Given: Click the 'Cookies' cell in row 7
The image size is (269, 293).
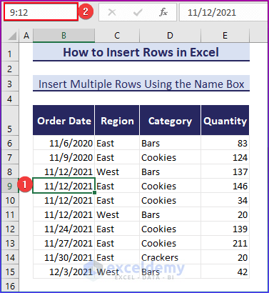Looking at the screenshot, I should point(170,157).
